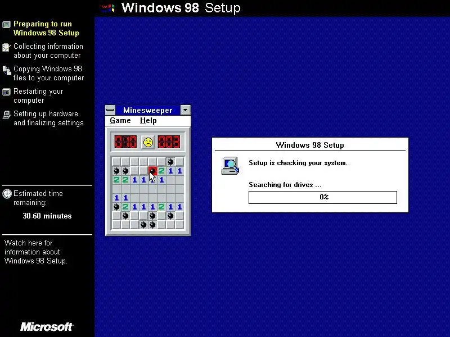Click the top-right corner covered square of the grid
The width and height of the screenshot is (450, 337).
(179, 162)
